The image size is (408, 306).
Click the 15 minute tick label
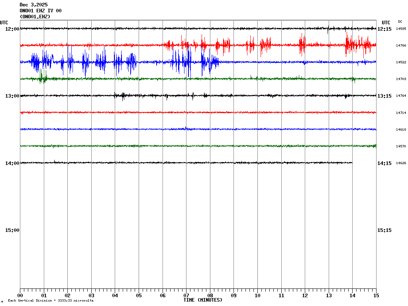[376, 296]
